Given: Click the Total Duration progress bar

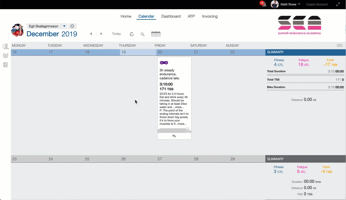Looking at the screenshot, I should (x=305, y=75).
